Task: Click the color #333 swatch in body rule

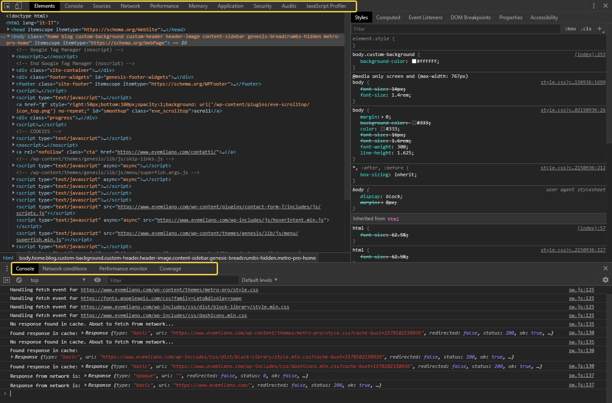Action: point(383,129)
